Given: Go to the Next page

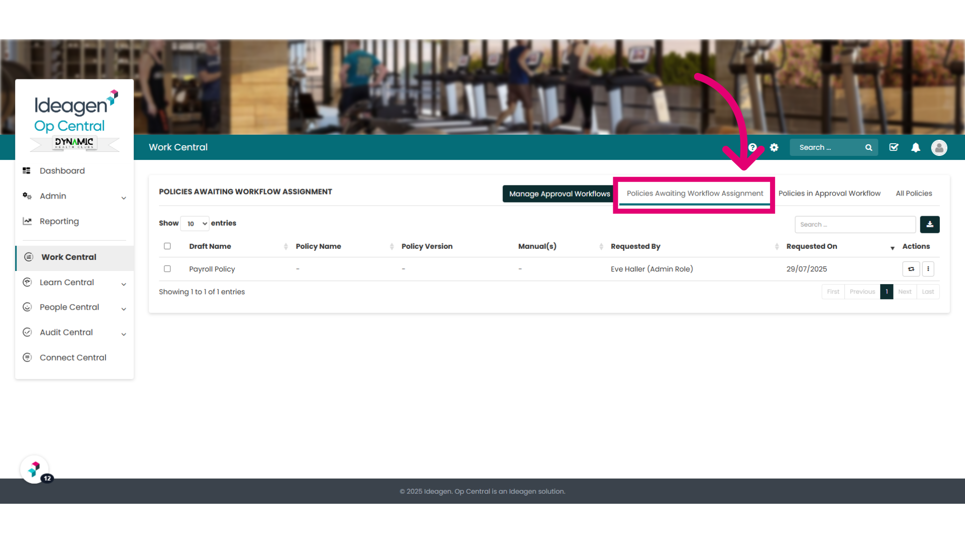Looking at the screenshot, I should pyautogui.click(x=905, y=292).
